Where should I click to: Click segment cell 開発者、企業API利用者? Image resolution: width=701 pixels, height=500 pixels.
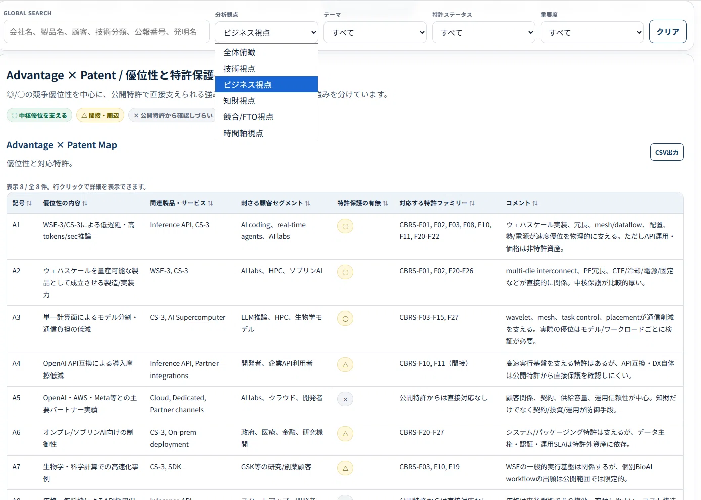coord(277,364)
